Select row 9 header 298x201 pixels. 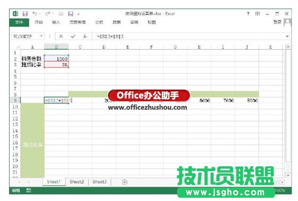click(15, 100)
